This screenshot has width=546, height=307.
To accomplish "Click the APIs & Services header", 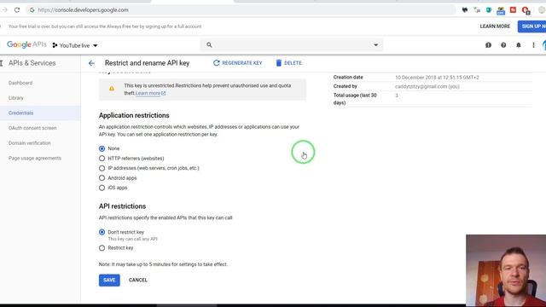I will (32, 63).
